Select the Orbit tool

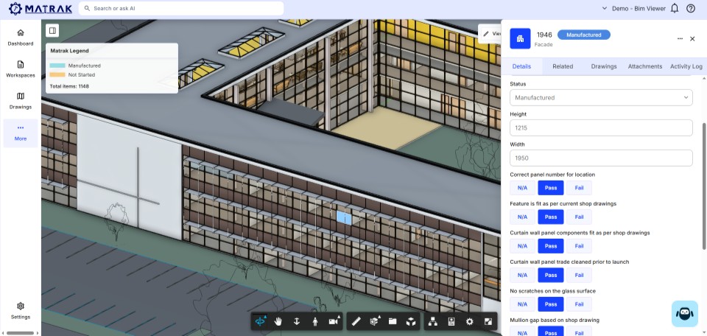pyautogui.click(x=260, y=321)
